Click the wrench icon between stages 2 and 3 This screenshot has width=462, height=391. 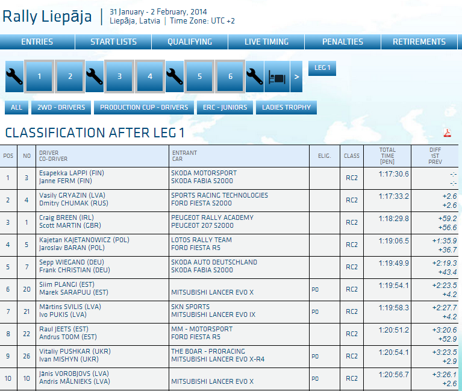pyautogui.click(x=95, y=77)
